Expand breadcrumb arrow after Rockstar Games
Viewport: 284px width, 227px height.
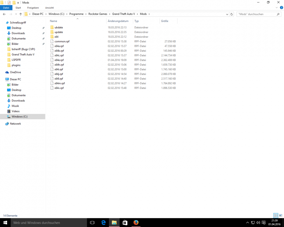point(110,14)
